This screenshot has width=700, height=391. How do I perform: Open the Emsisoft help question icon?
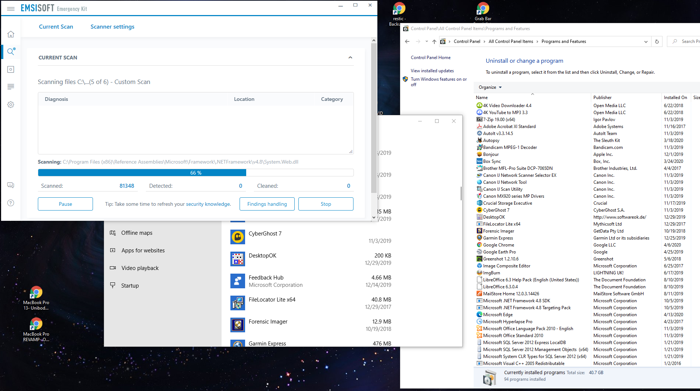[x=11, y=203]
